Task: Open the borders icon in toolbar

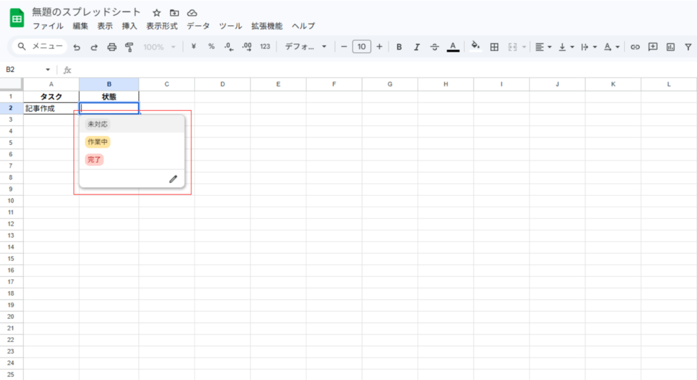Action: (x=495, y=47)
